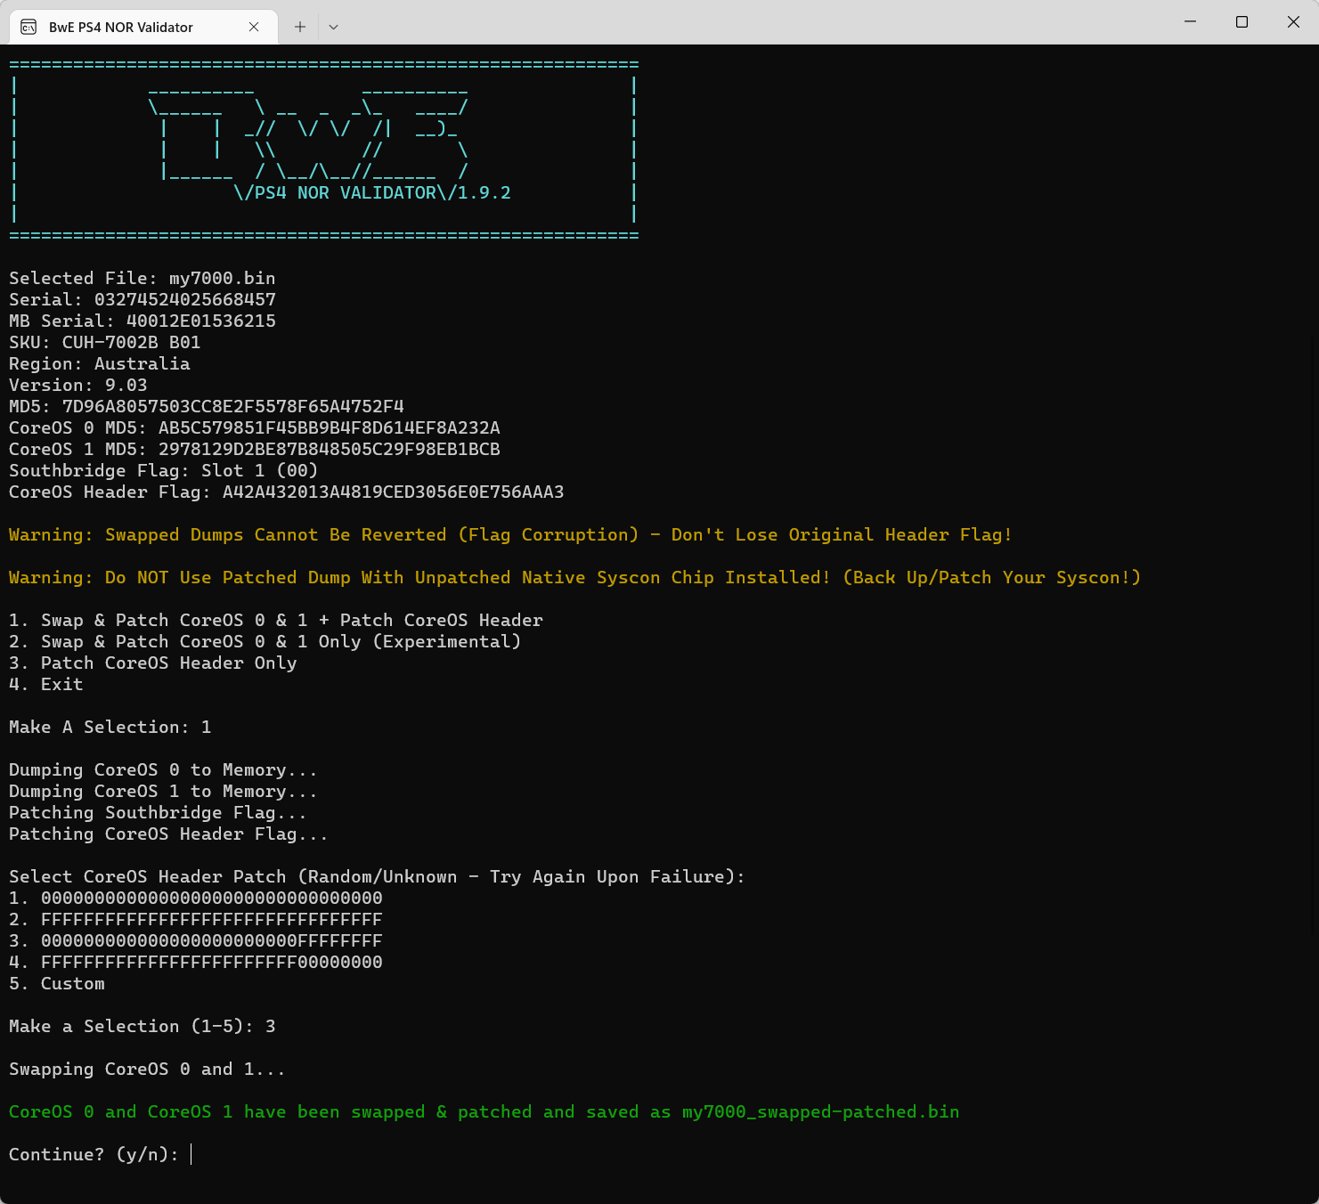Open a new tab with the plus button
Image resolution: width=1319 pixels, height=1204 pixels.
[x=299, y=27]
